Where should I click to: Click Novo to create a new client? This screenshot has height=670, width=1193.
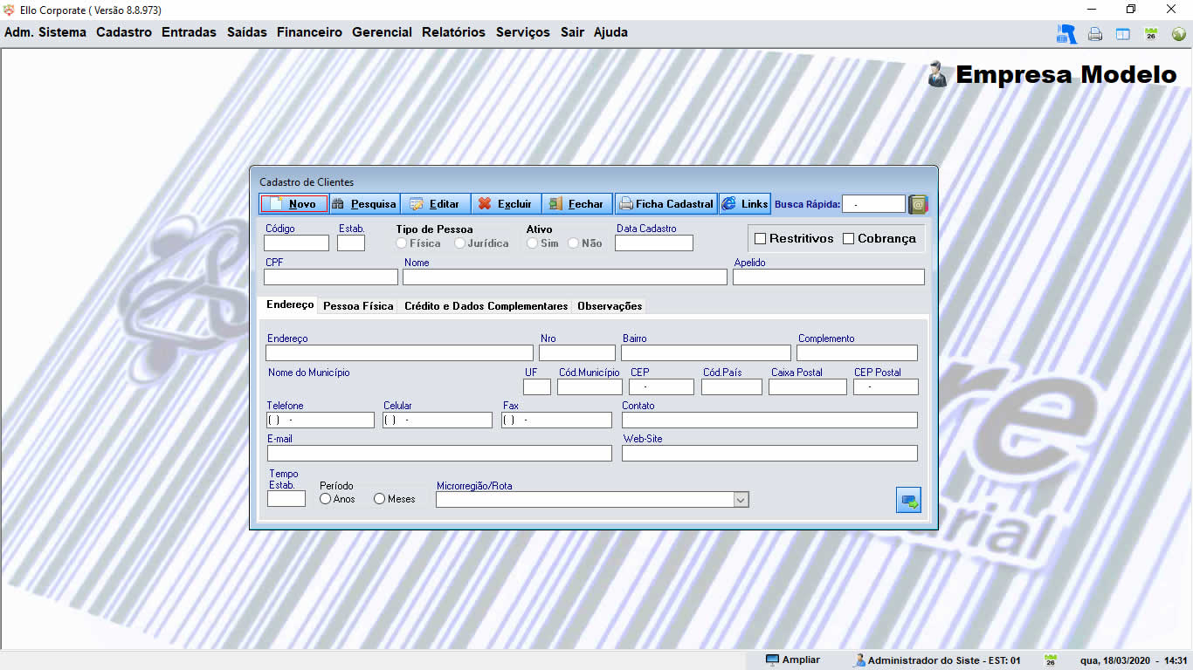(294, 204)
